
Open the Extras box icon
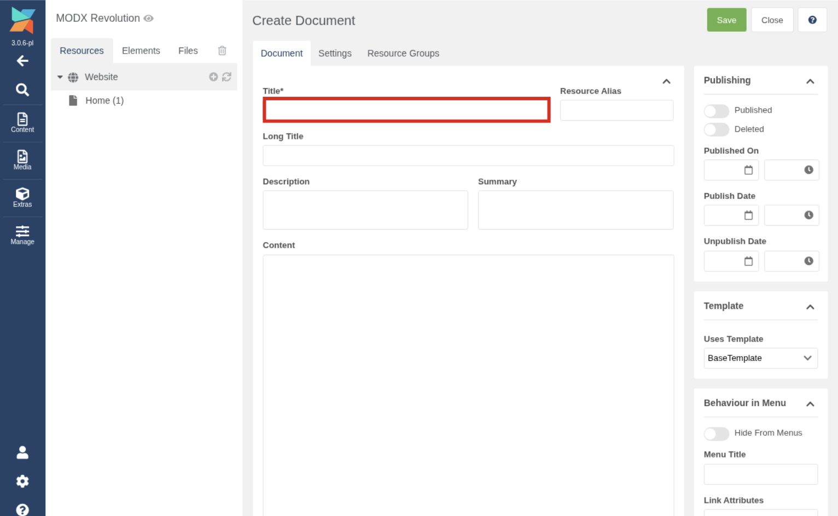pyautogui.click(x=22, y=197)
